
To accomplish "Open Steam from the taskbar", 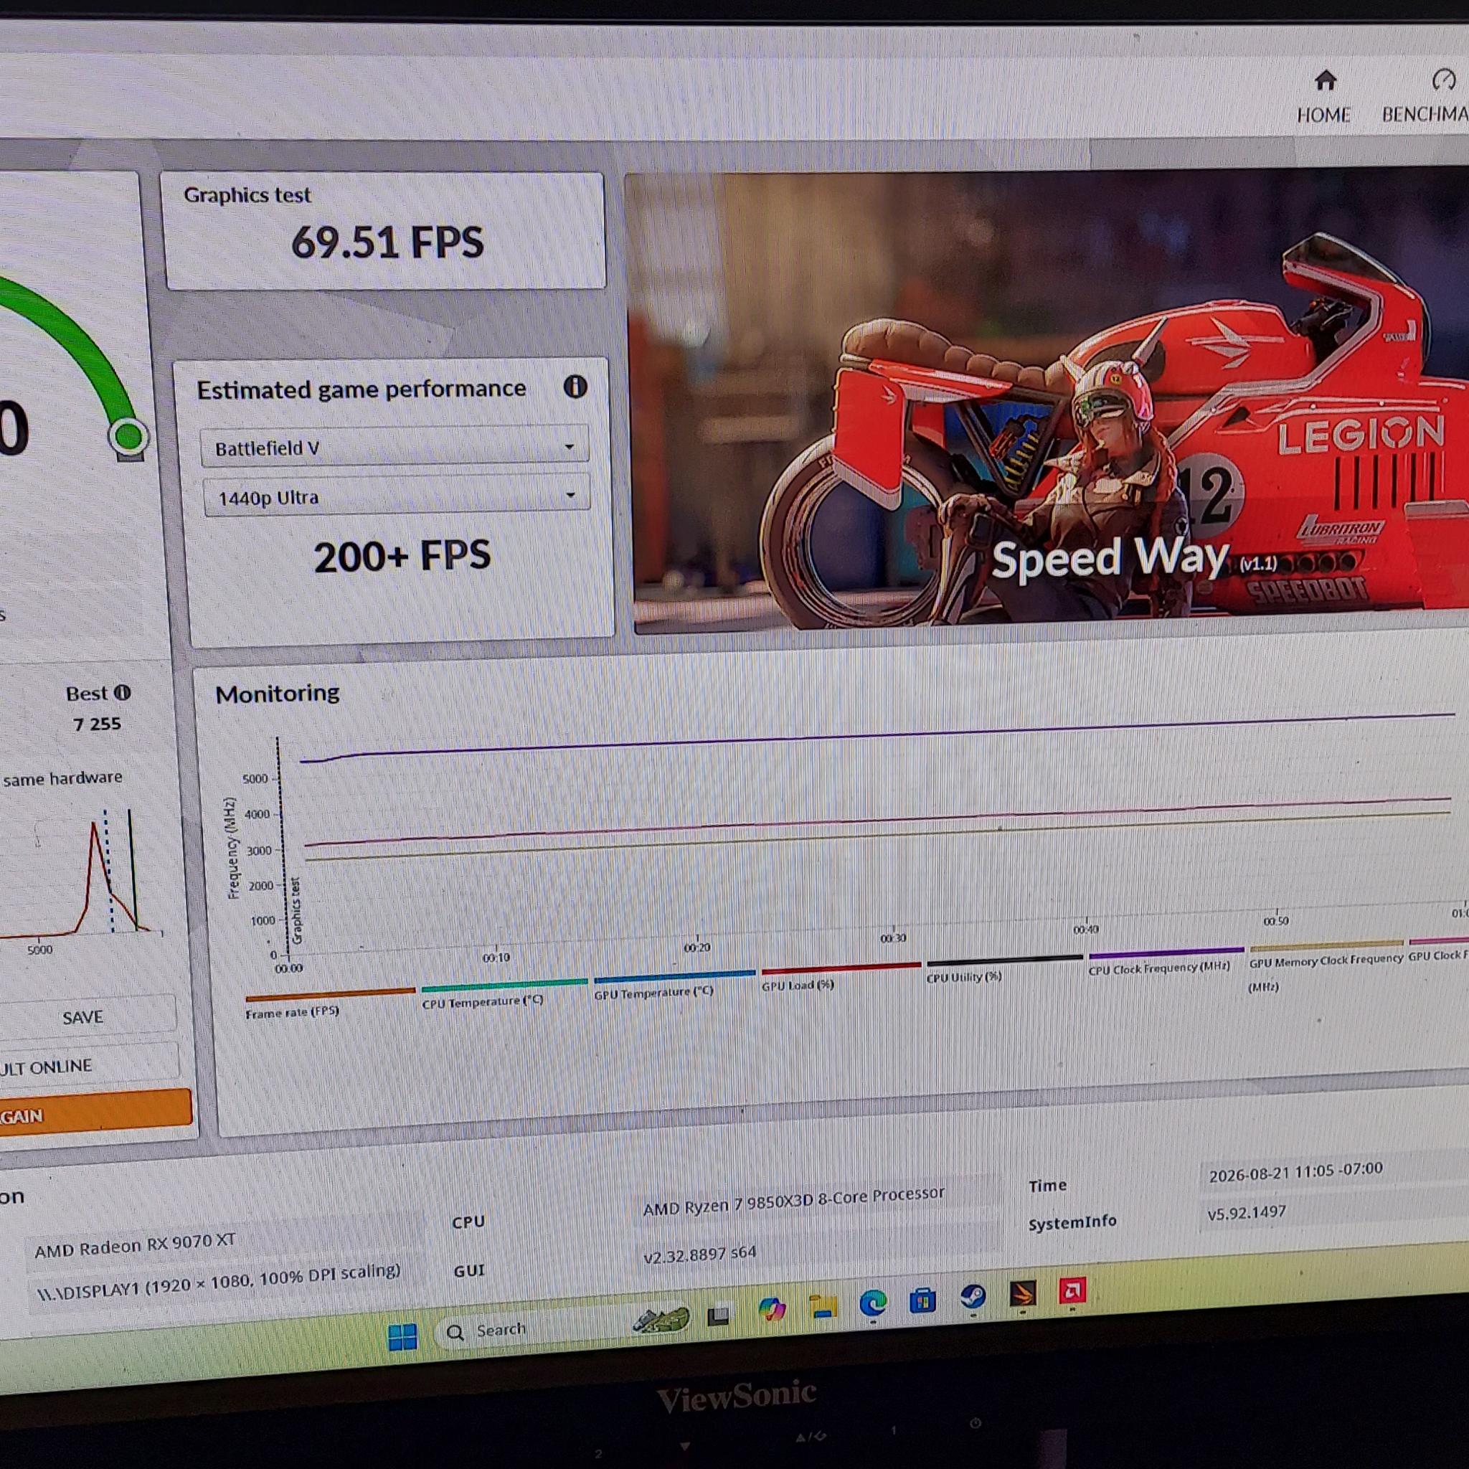I will pyautogui.click(x=973, y=1296).
